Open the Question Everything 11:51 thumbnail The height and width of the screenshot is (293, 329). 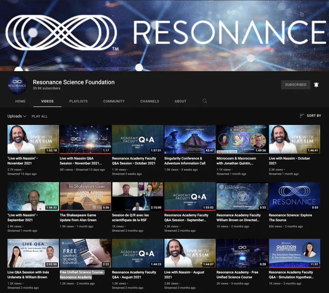tap(295, 253)
